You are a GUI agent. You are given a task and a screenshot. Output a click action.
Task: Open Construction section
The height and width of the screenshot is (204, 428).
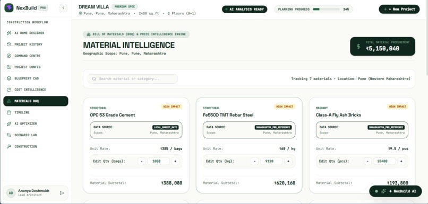click(x=36, y=147)
